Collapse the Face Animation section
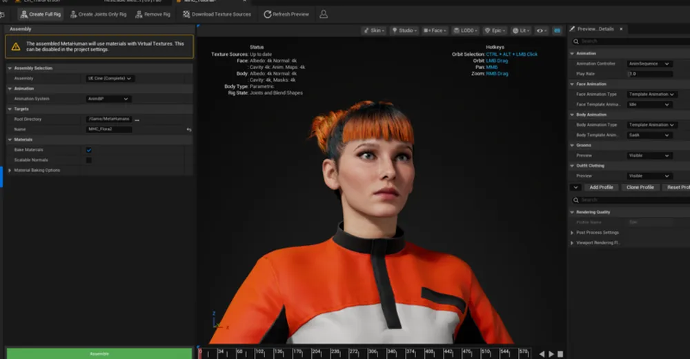The width and height of the screenshot is (690, 359). (x=572, y=84)
